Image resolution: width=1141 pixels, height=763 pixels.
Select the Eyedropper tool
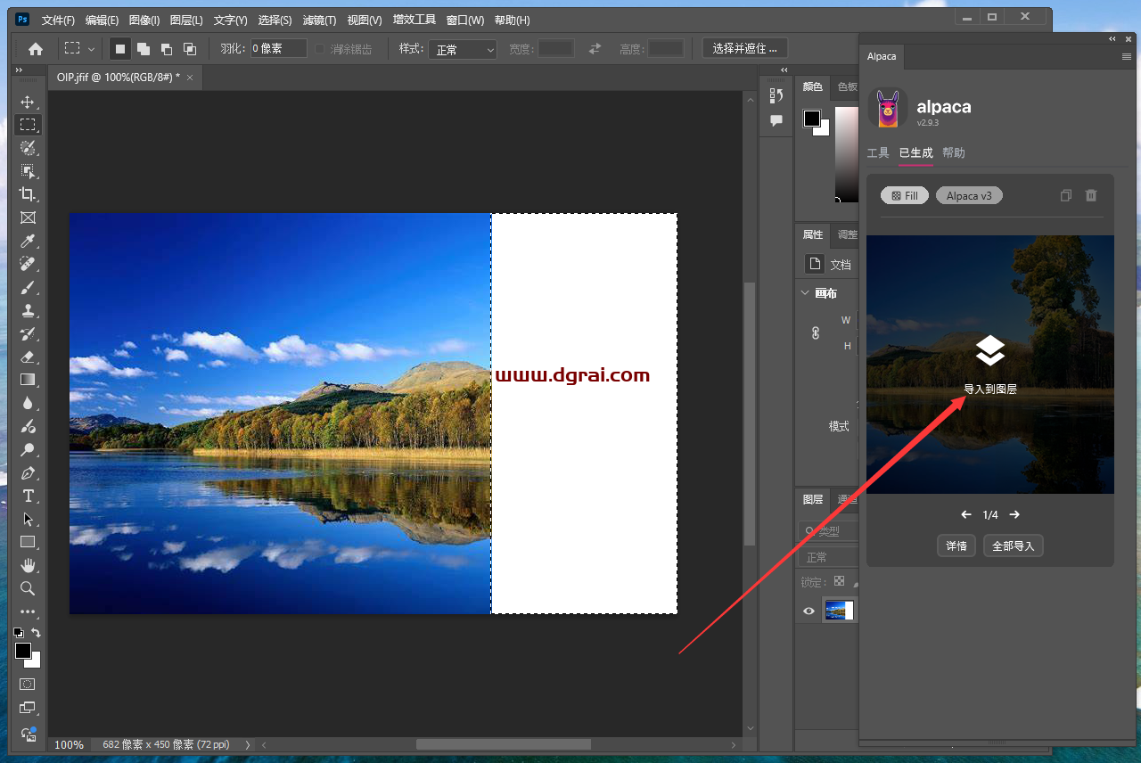coord(28,241)
